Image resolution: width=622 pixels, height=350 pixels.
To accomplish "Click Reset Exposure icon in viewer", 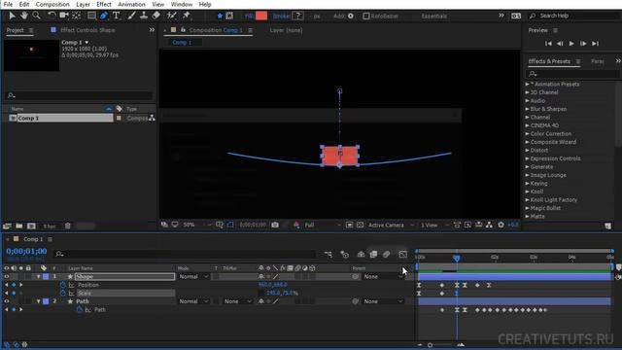I will [x=501, y=225].
